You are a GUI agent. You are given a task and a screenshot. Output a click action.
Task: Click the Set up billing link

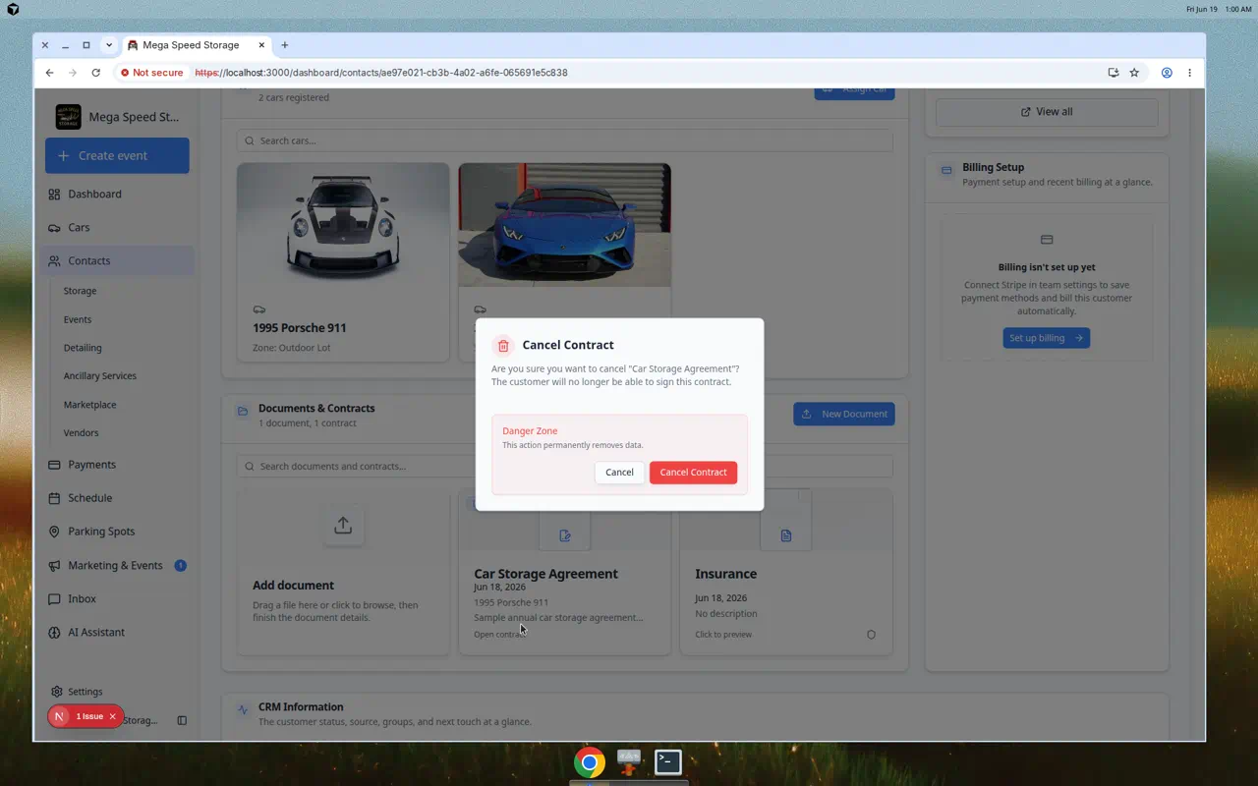coord(1046,338)
